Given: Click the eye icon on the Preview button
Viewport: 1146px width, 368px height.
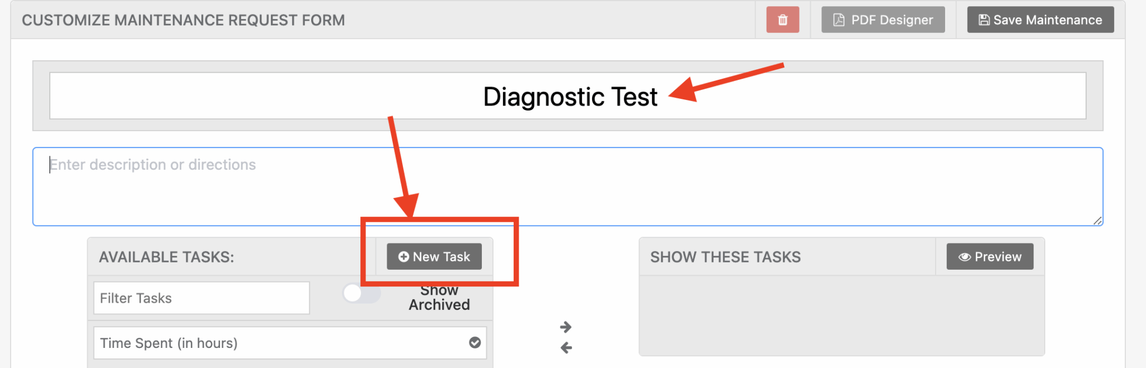Looking at the screenshot, I should click(x=965, y=256).
